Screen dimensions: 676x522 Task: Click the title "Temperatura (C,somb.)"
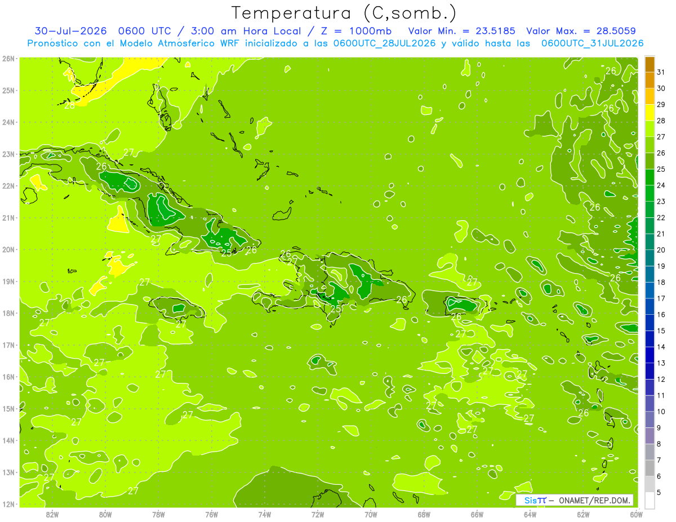[344, 13]
